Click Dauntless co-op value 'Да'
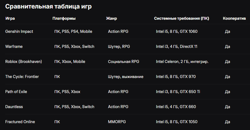 click(x=227, y=107)
